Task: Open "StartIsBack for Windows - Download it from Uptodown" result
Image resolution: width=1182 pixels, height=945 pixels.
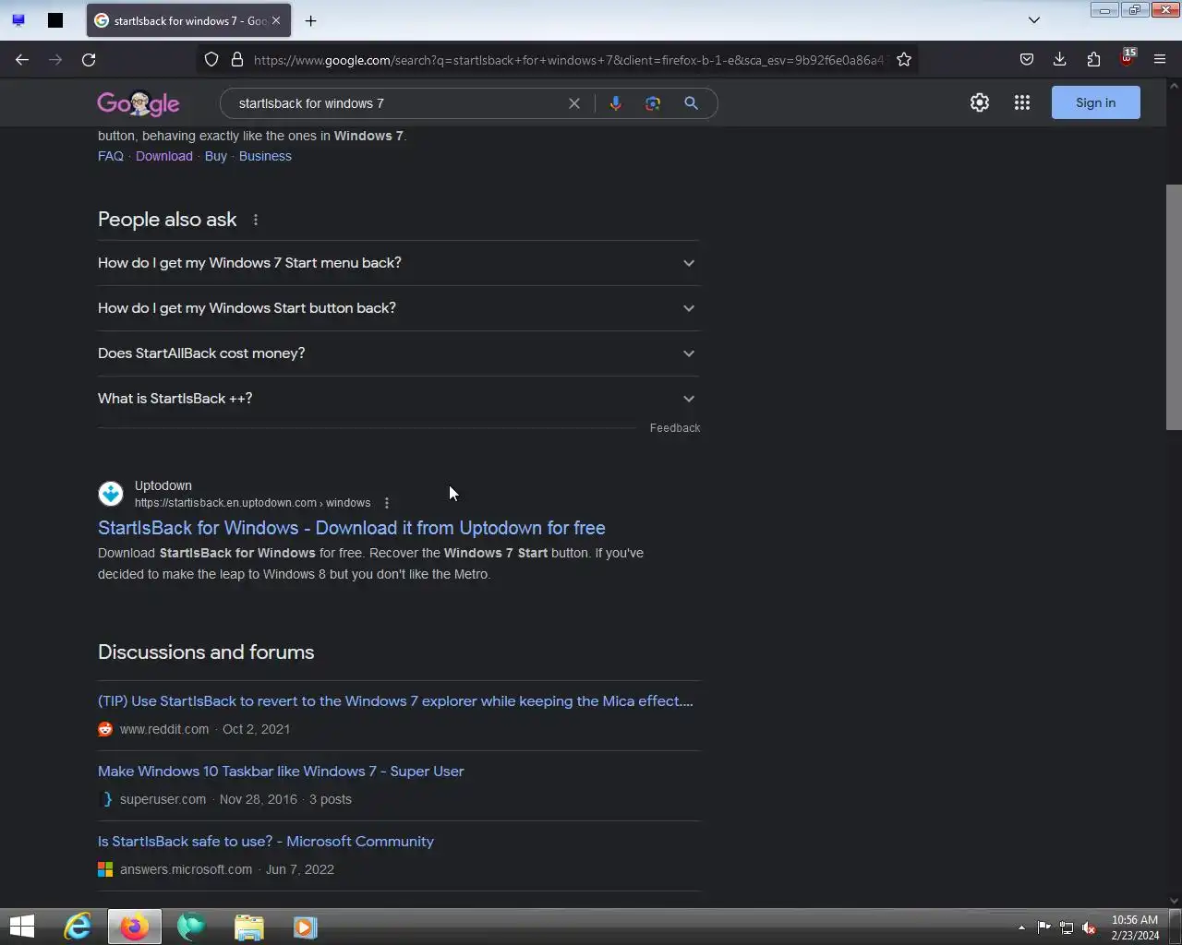Action: click(x=352, y=528)
